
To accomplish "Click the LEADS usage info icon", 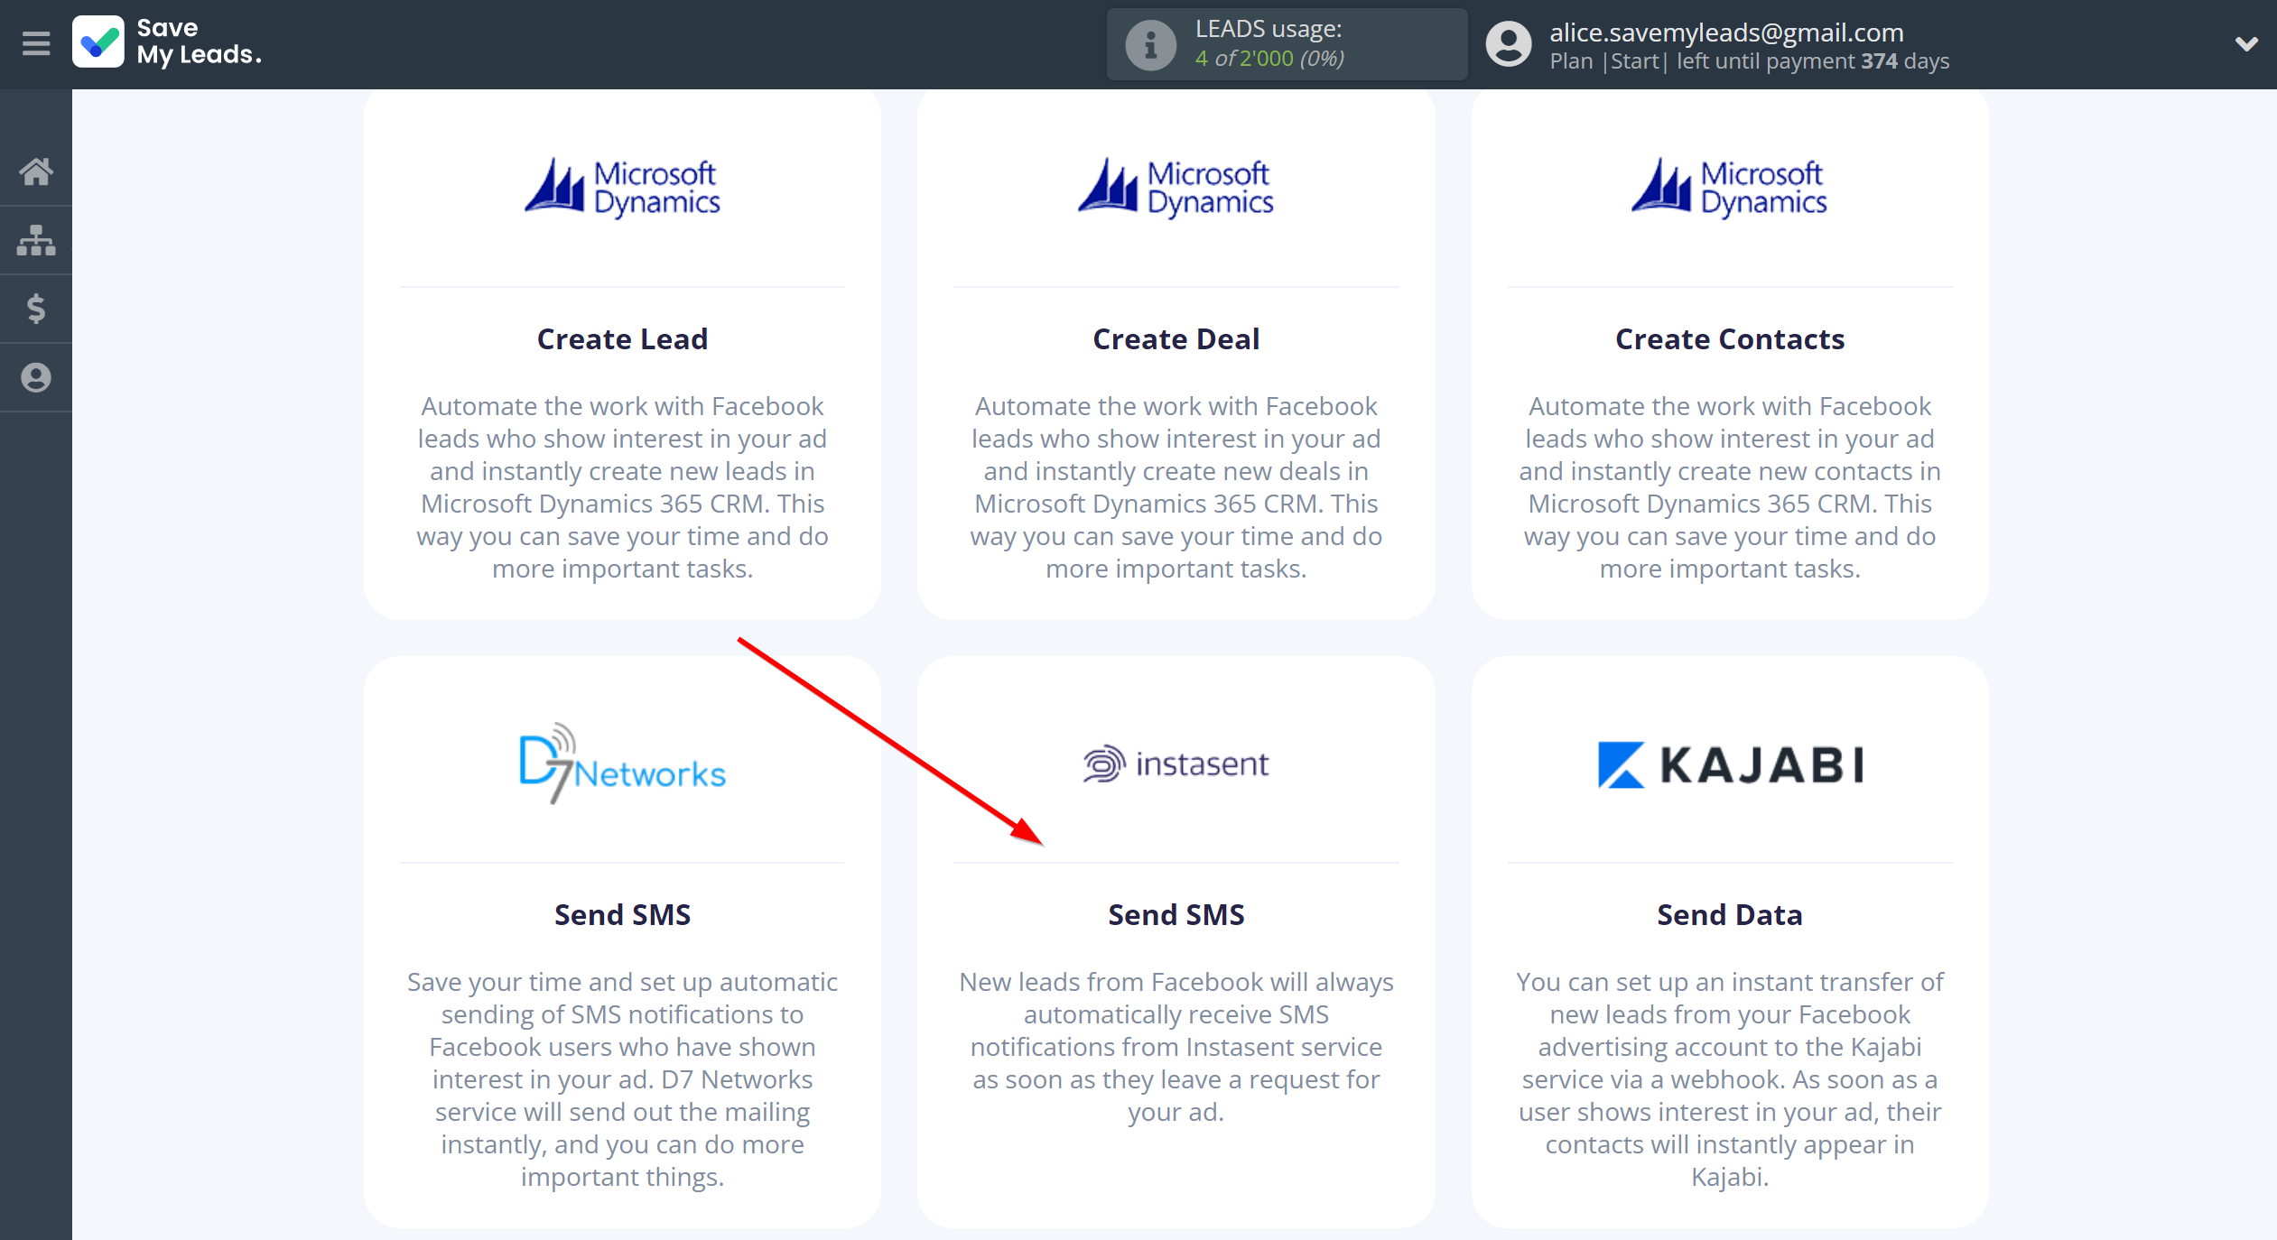I will coord(1150,44).
